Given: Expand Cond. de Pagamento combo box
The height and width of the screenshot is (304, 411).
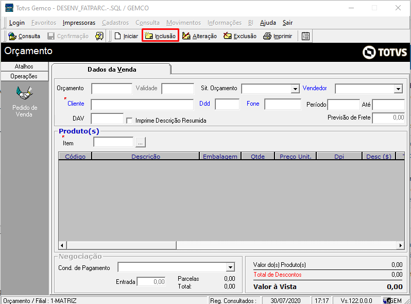Looking at the screenshot, I should point(230,267).
